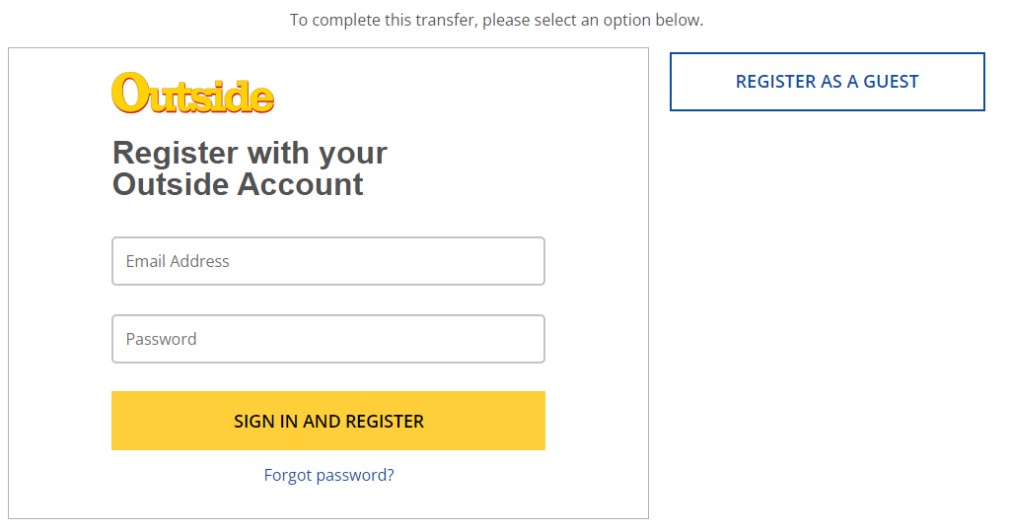The height and width of the screenshot is (531, 1011).
Task: Click the word 'REGISTER' in the yellow button
Action: pyautogui.click(x=385, y=422)
